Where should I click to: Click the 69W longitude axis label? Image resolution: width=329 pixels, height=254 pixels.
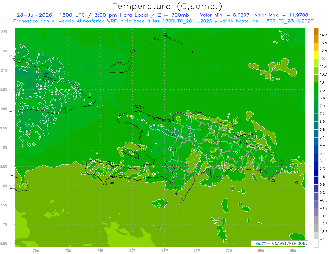[x=261, y=250]
